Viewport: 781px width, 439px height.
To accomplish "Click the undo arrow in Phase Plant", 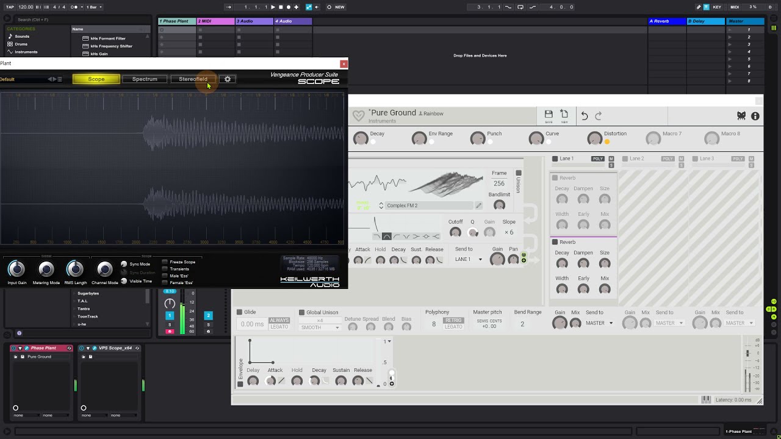I will 585,116.
